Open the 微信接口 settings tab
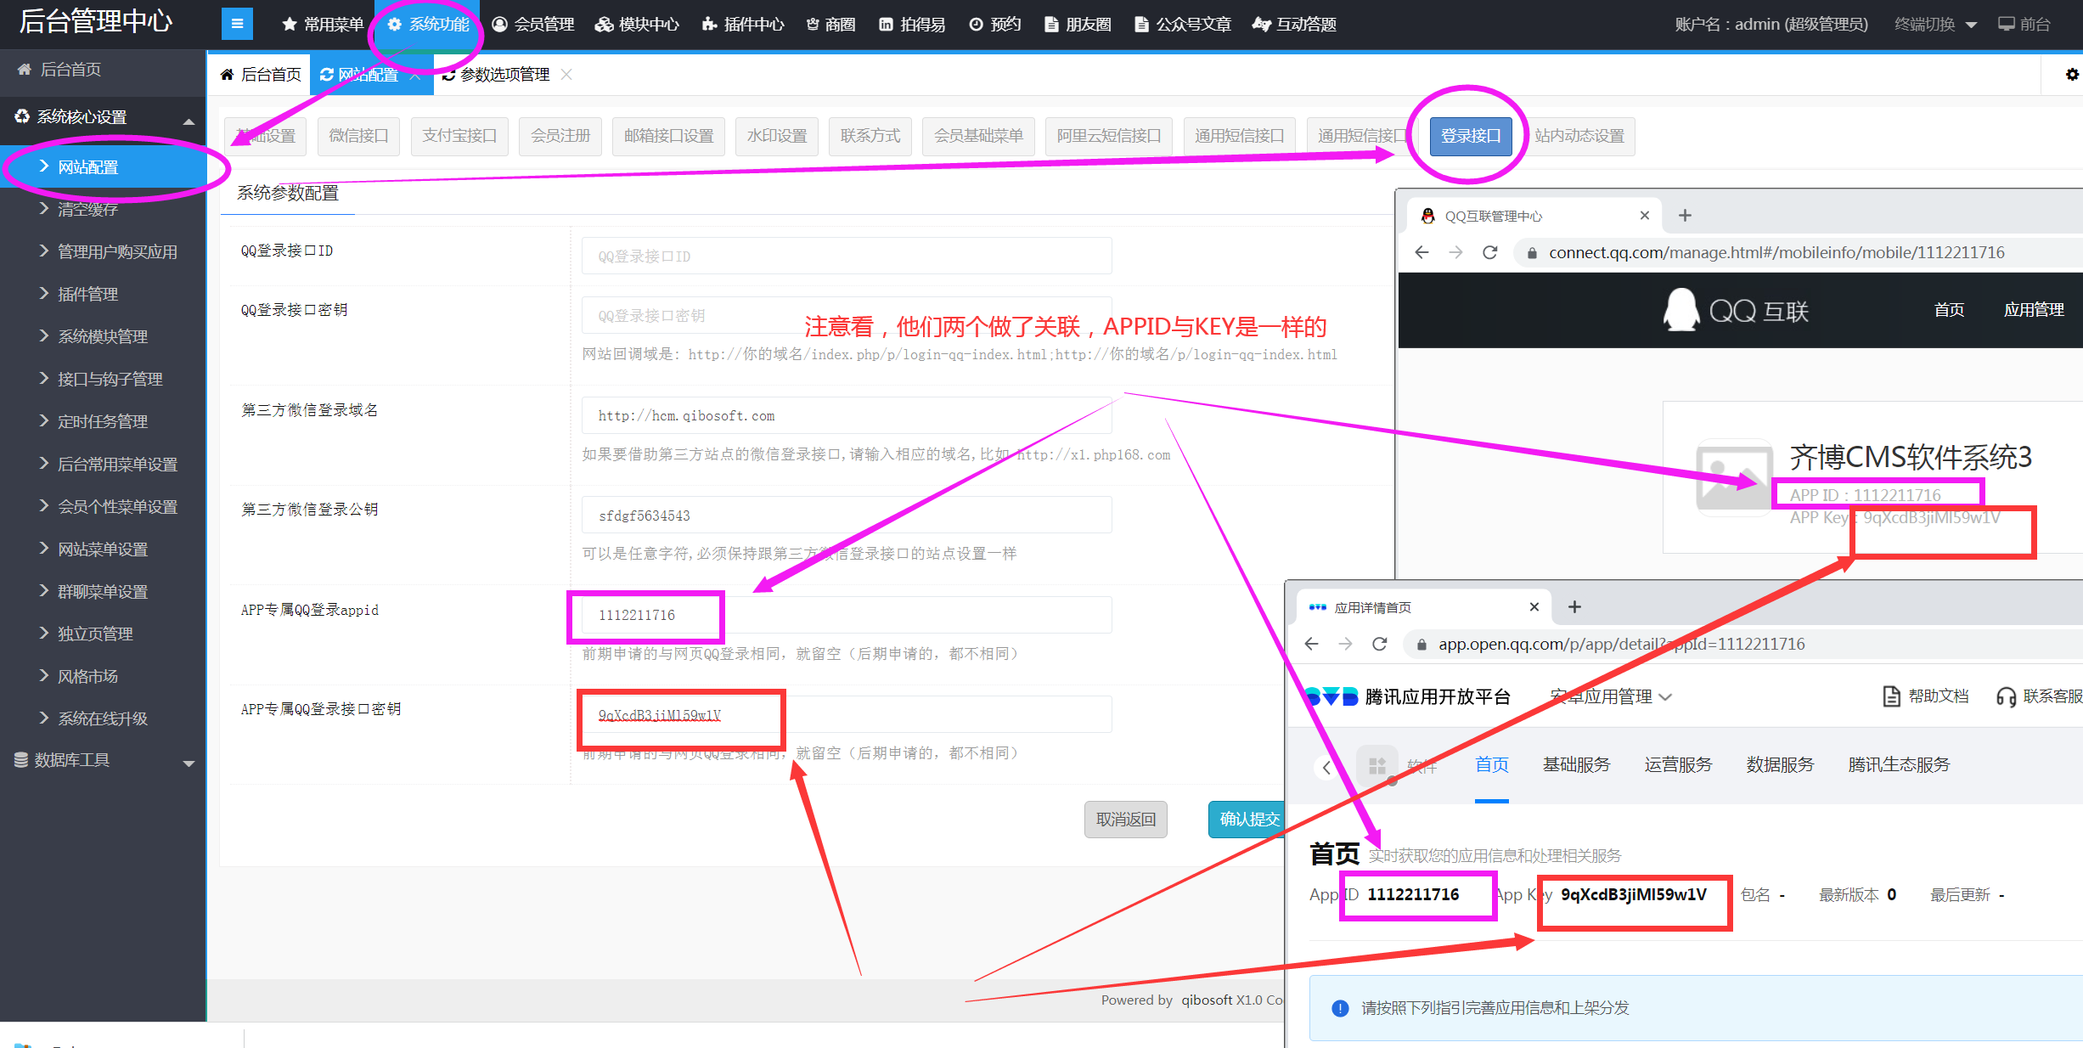The image size is (2083, 1048). click(x=358, y=136)
